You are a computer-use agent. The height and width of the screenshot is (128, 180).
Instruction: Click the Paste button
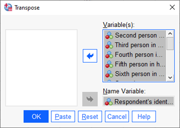pos(63,117)
